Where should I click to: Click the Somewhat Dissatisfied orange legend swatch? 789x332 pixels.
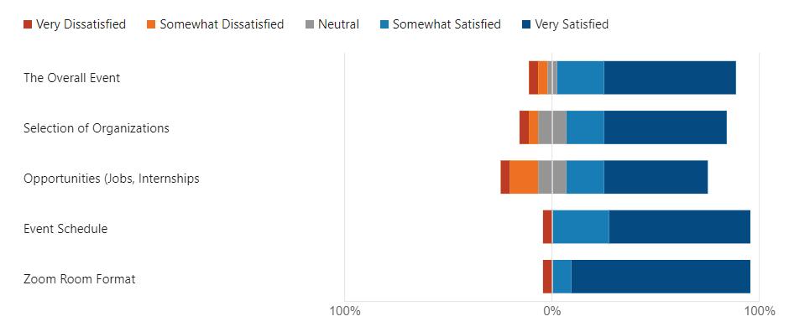tap(151, 24)
